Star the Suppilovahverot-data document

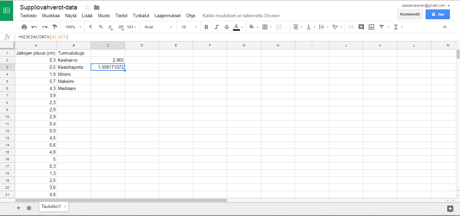pyautogui.click(x=87, y=7)
